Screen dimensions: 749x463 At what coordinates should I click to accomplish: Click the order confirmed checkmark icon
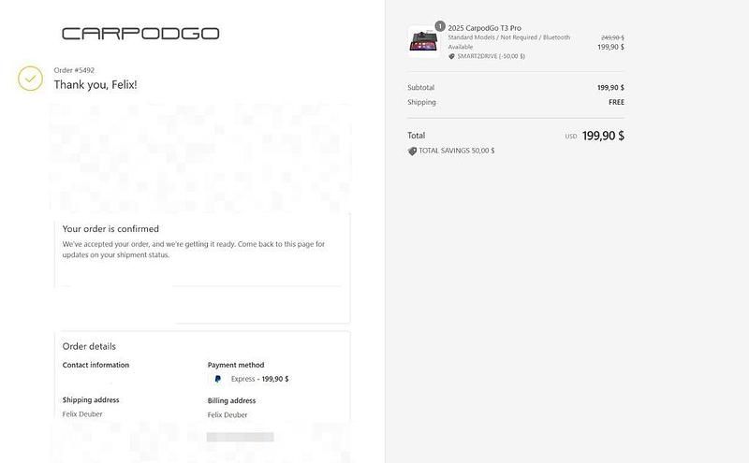31,78
